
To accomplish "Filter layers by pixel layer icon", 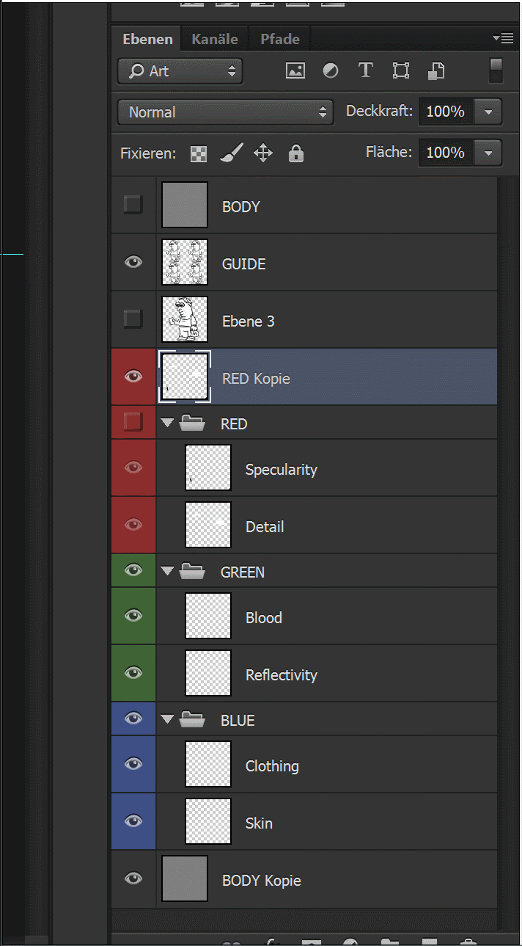I will (295, 71).
